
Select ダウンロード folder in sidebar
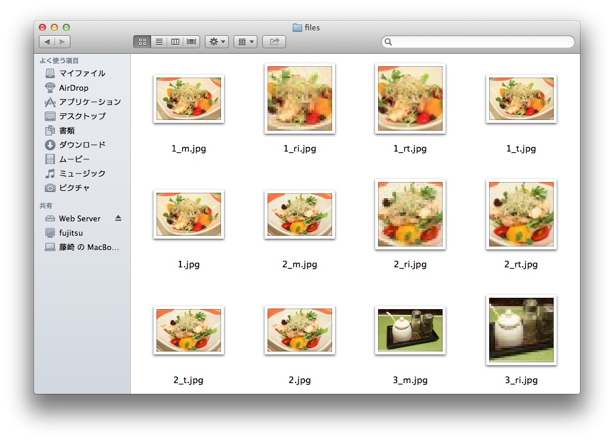82,145
